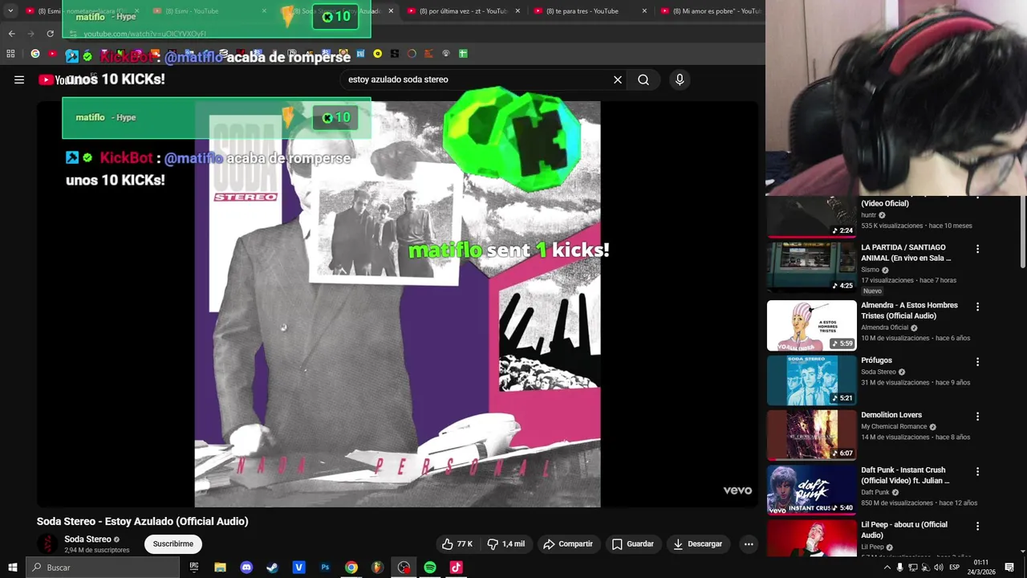This screenshot has height=578, width=1027.
Task: Open the Daft Punk - Instant Crush title
Action: coord(905,475)
